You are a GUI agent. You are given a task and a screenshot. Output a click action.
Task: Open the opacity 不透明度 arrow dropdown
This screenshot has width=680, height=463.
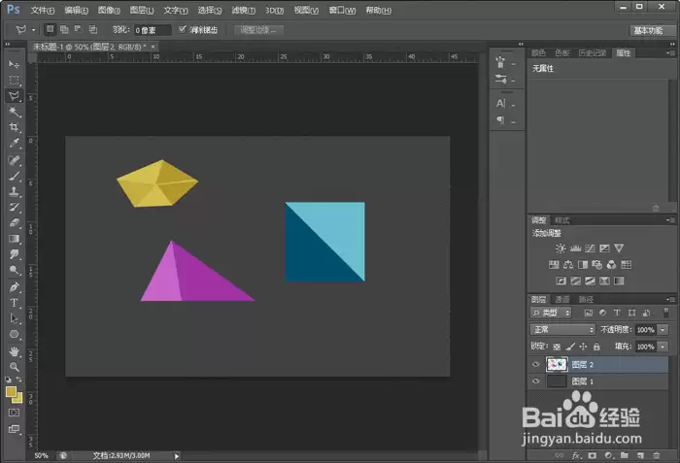click(663, 330)
